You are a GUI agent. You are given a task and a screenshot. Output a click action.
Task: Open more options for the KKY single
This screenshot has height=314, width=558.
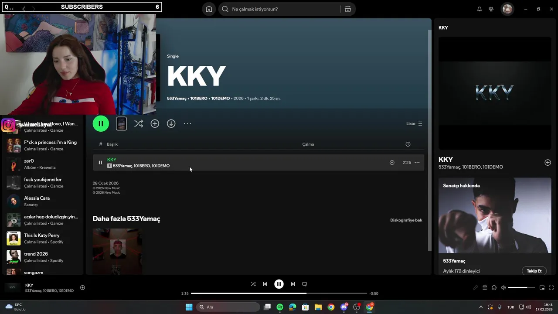click(187, 124)
